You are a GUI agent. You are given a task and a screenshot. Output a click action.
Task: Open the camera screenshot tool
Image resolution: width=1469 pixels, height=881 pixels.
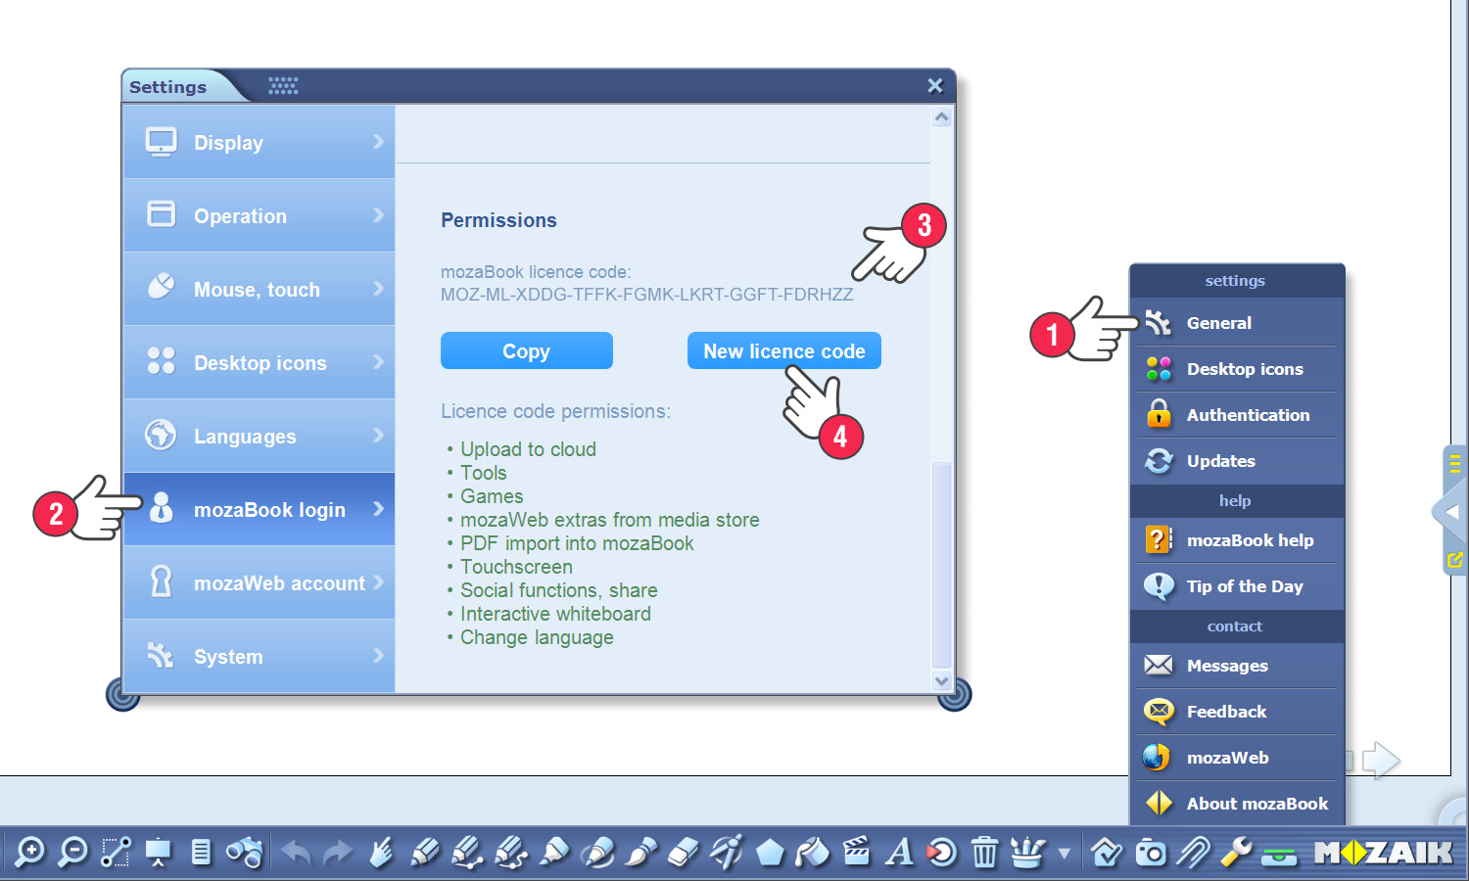[x=1151, y=853]
